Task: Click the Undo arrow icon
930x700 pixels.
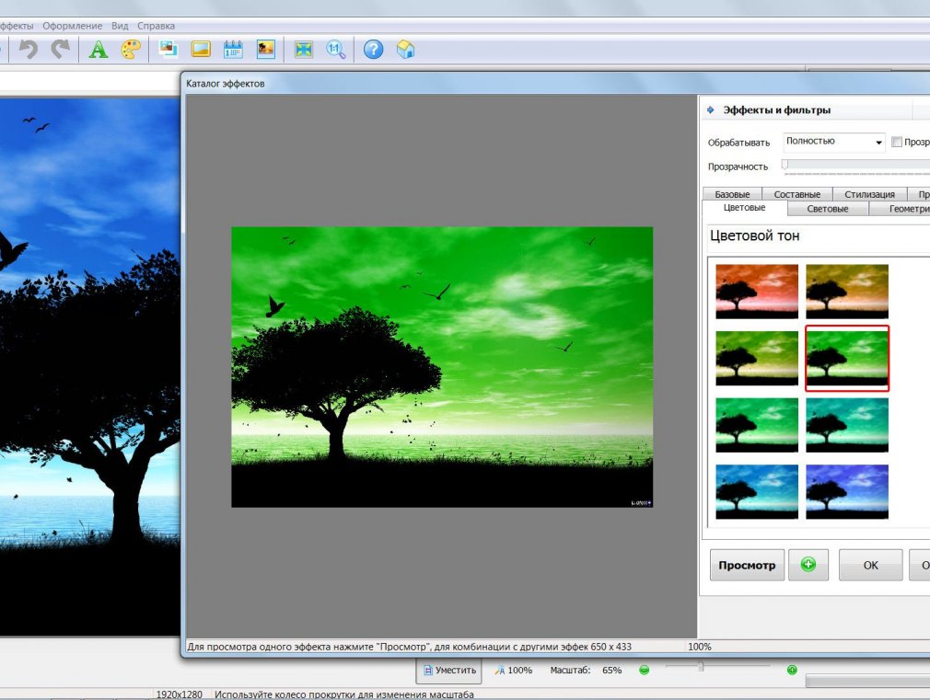Action: [x=28, y=49]
